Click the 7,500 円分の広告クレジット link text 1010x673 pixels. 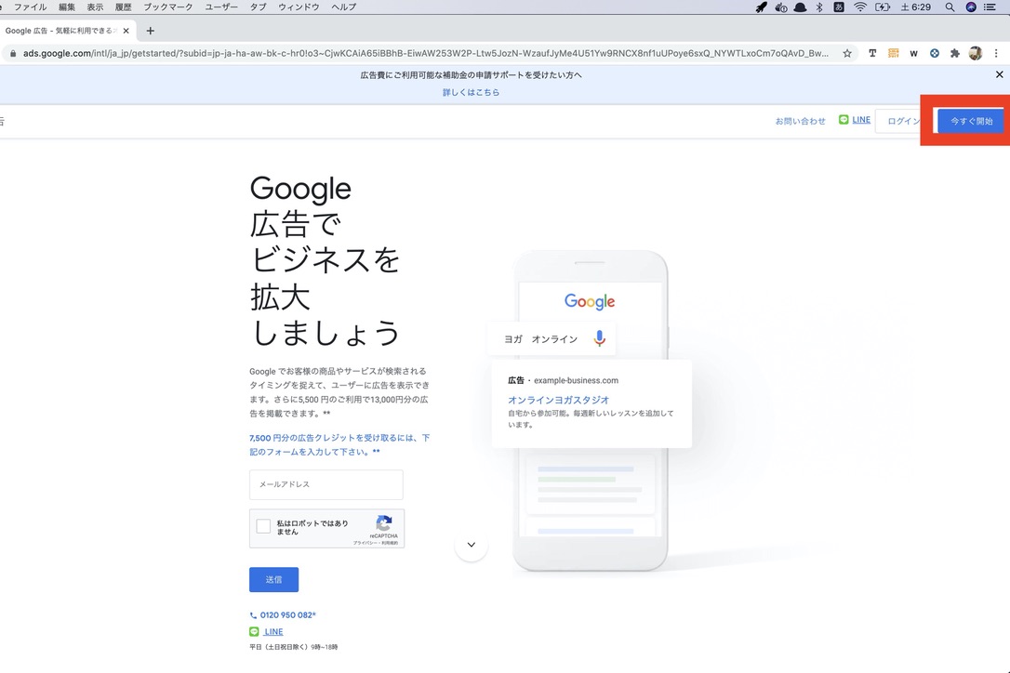339,444
